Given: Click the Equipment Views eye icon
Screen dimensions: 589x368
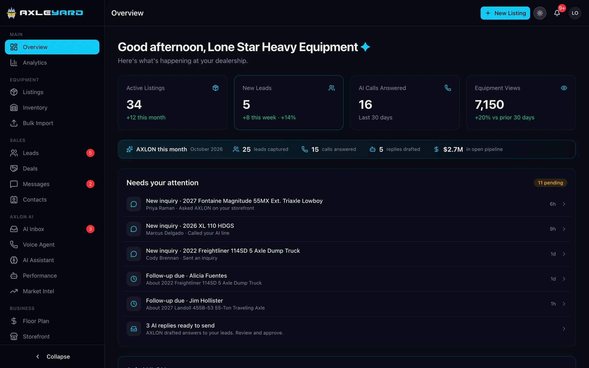Looking at the screenshot, I should [564, 88].
